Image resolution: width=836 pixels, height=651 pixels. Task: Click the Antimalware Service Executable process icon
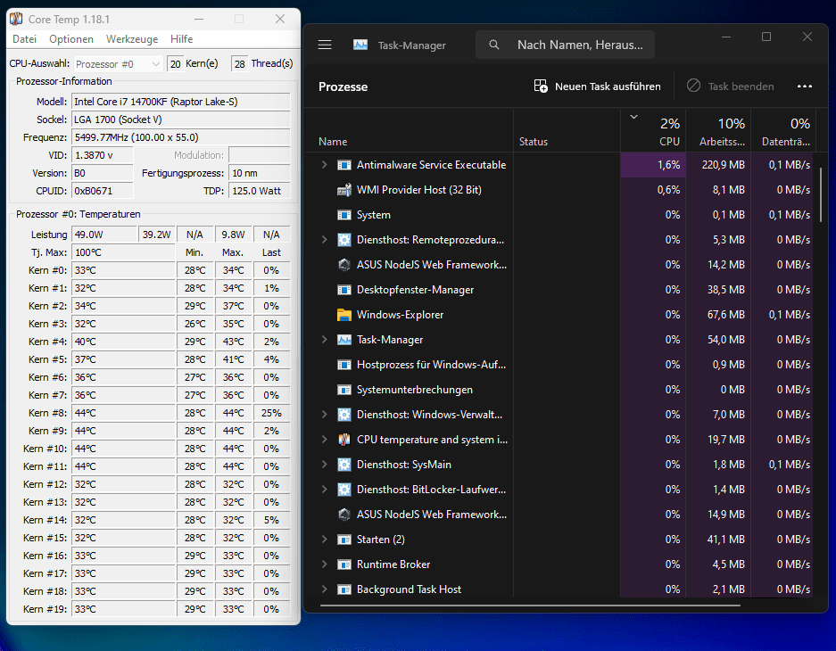tap(344, 165)
